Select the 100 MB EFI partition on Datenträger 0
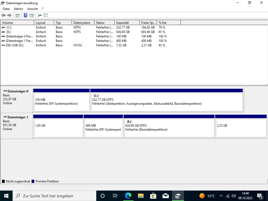 (61, 100)
